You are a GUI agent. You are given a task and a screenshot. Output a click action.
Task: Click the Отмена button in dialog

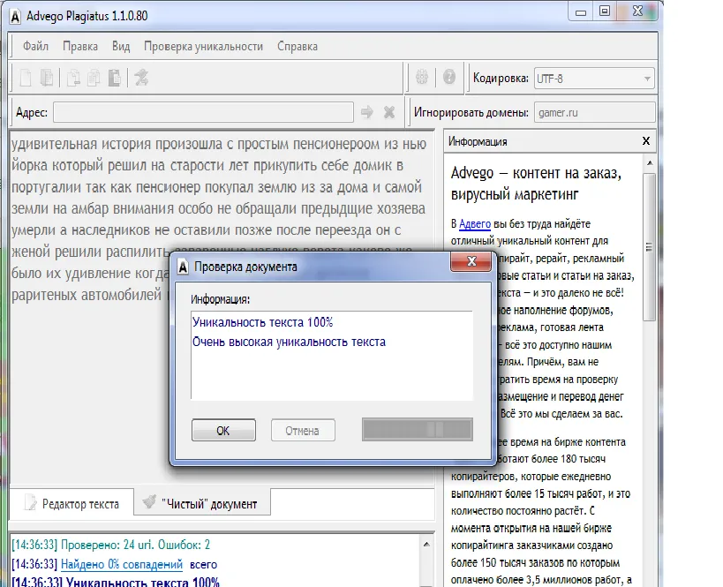(x=303, y=430)
